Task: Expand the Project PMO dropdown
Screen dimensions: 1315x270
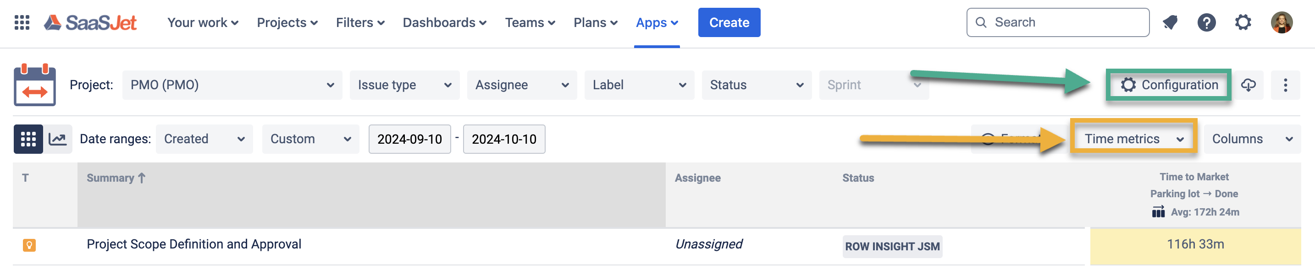Action: (x=232, y=85)
